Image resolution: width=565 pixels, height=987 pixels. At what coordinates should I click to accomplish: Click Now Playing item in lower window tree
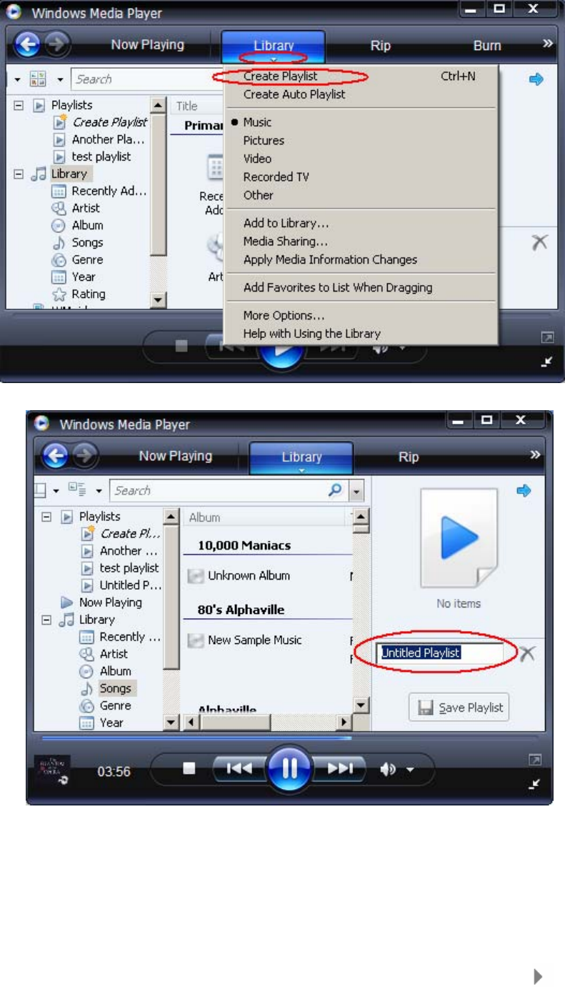pos(111,602)
